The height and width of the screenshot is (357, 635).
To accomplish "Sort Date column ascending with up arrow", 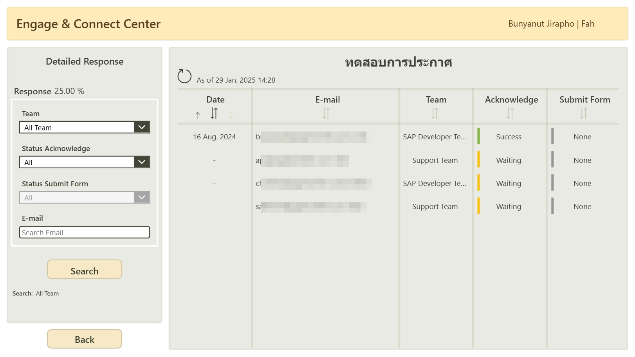I will (198, 115).
